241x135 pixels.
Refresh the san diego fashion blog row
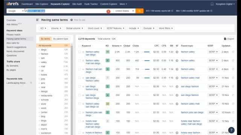coord(233,87)
